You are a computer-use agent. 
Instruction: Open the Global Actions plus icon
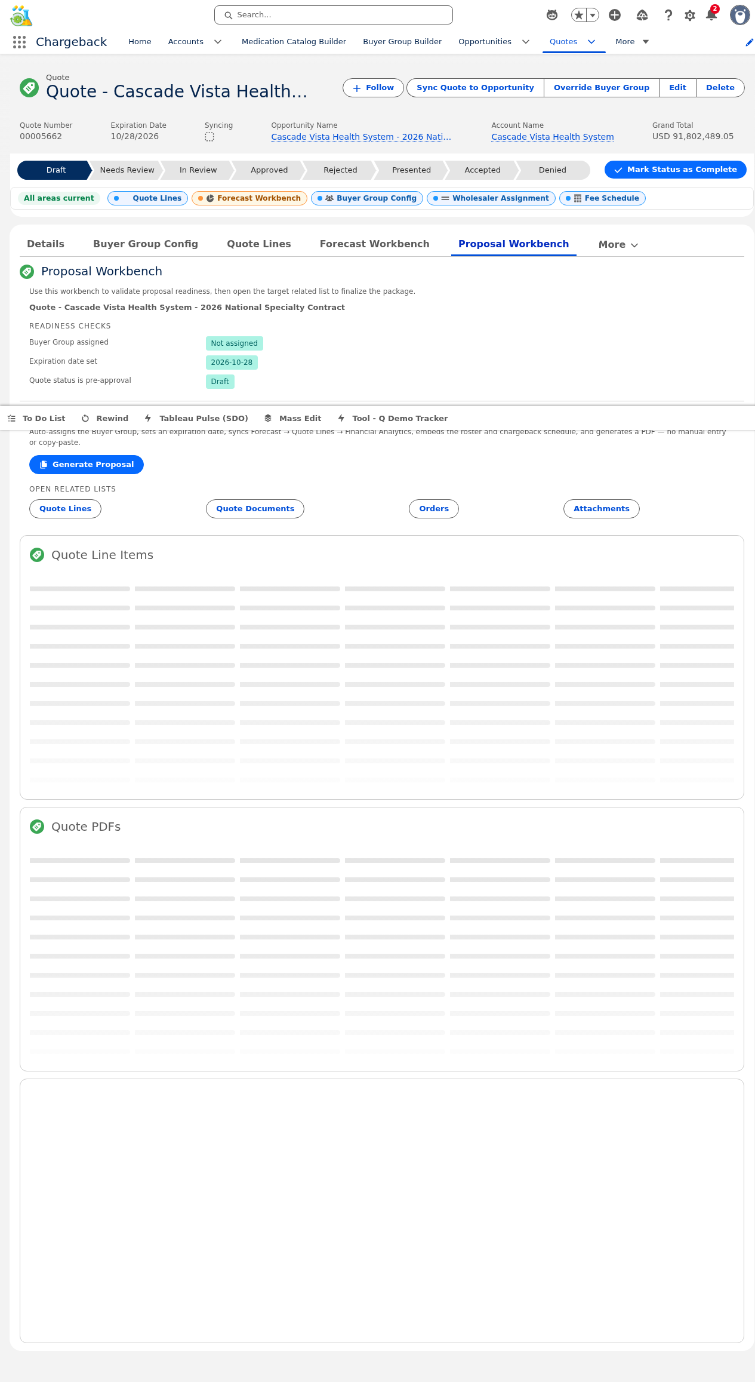(x=615, y=15)
